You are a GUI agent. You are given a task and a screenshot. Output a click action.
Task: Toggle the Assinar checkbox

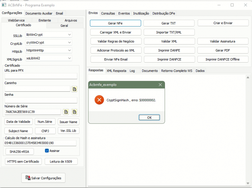(47, 151)
